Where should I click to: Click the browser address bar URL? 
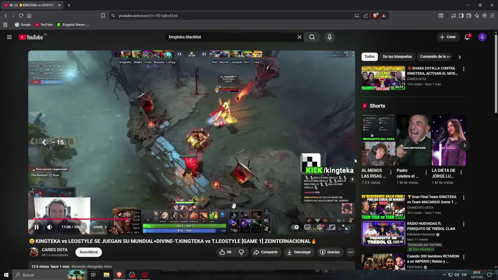(148, 16)
